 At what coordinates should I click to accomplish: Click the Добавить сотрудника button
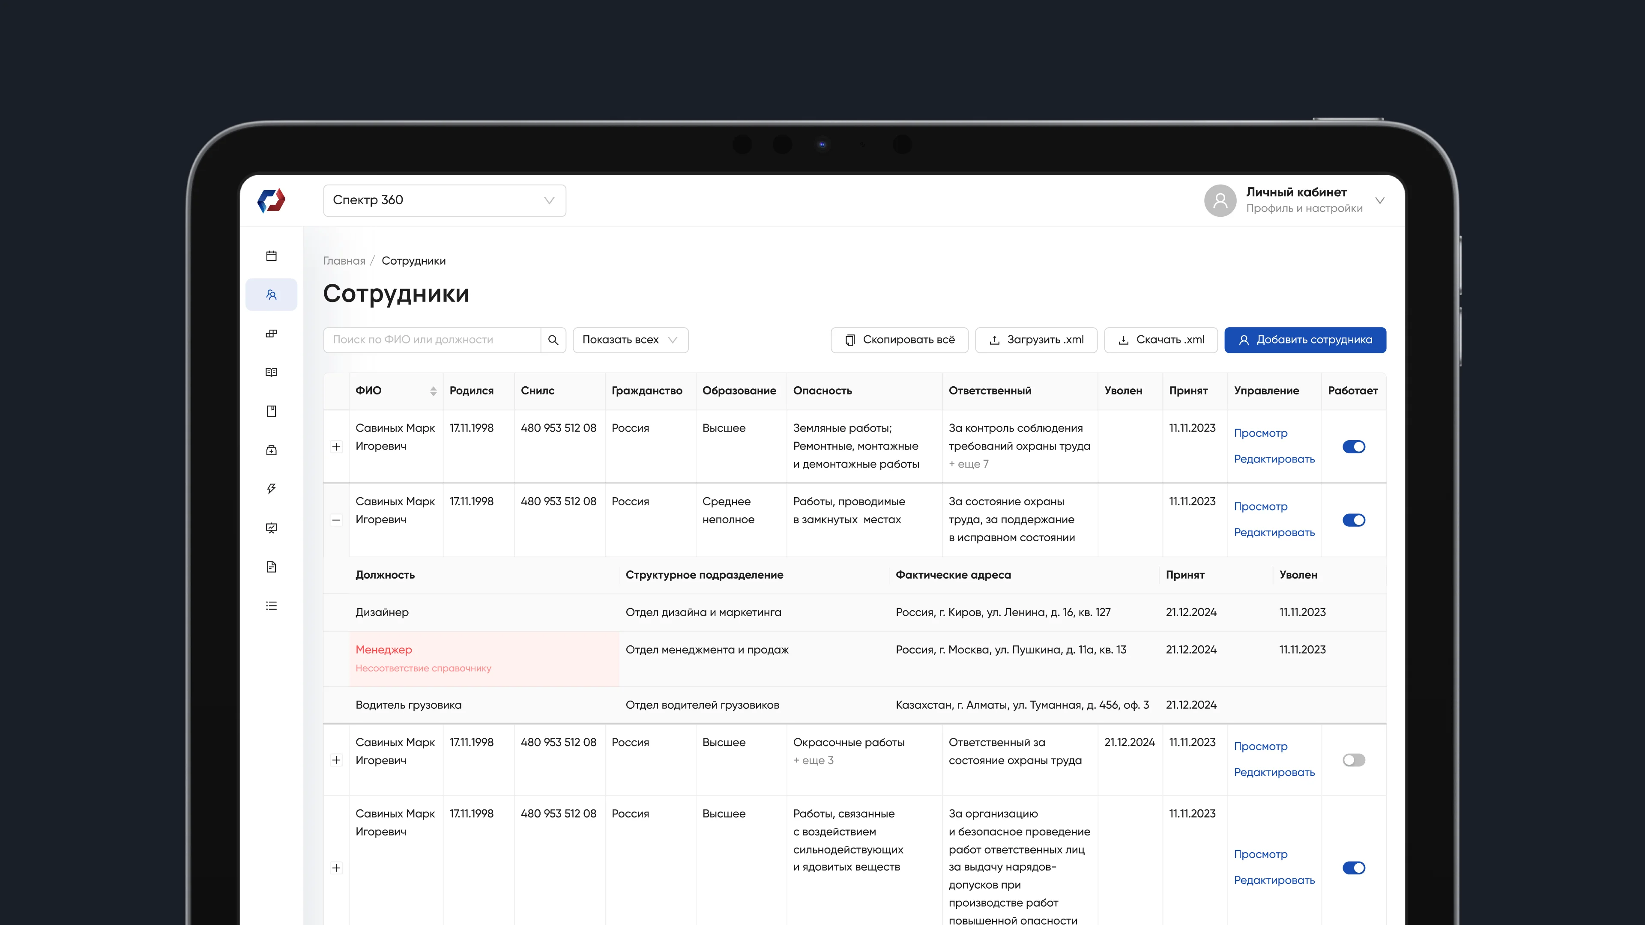tap(1304, 340)
